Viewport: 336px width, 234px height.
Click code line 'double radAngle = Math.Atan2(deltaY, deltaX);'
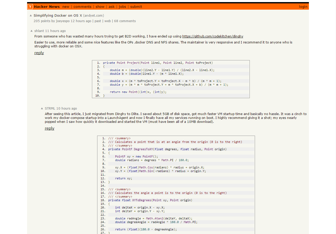[154, 218]
